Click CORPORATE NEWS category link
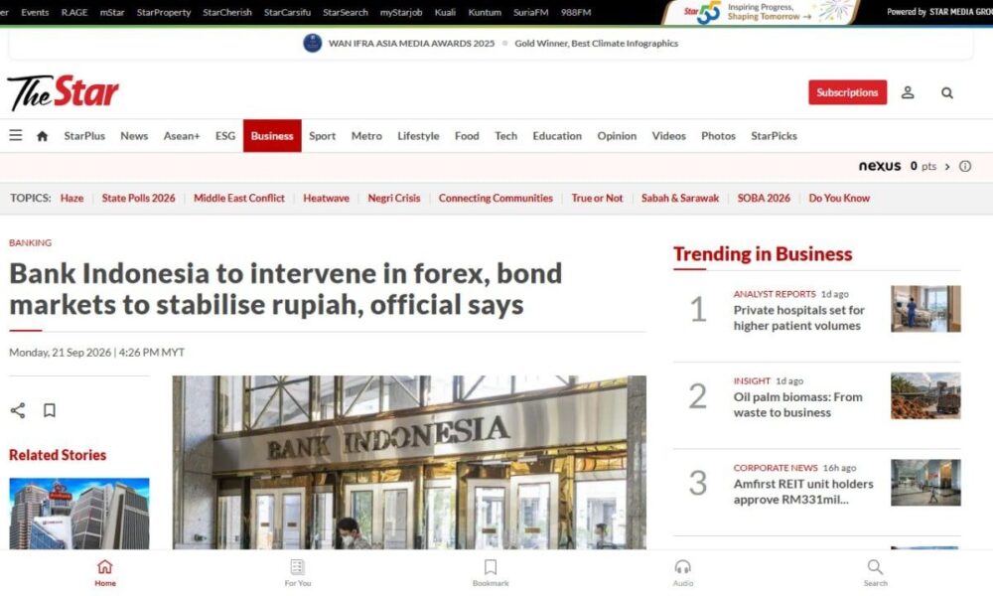 776,468
